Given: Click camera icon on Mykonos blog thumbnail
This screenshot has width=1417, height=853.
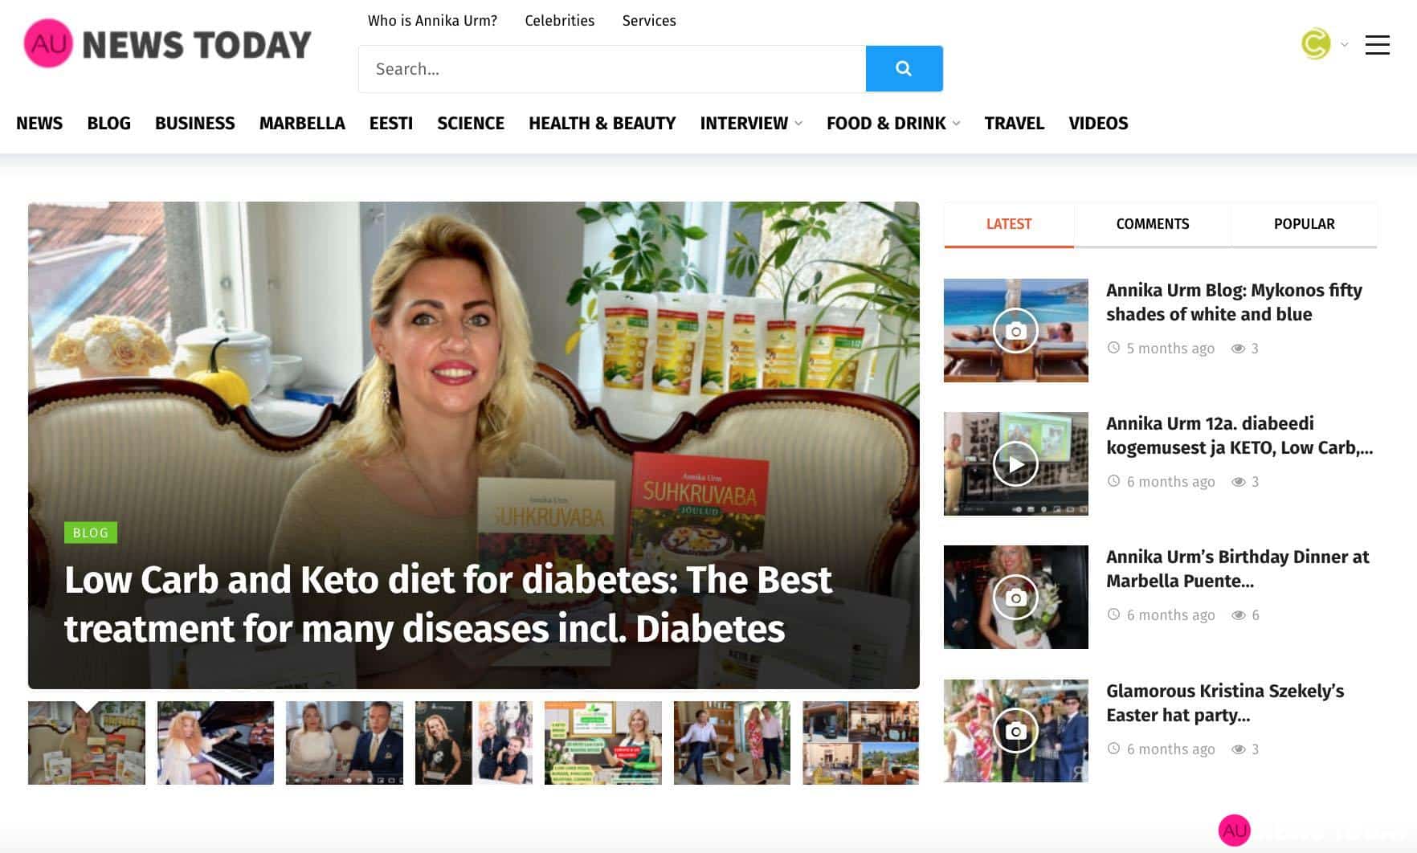Looking at the screenshot, I should 1015,331.
